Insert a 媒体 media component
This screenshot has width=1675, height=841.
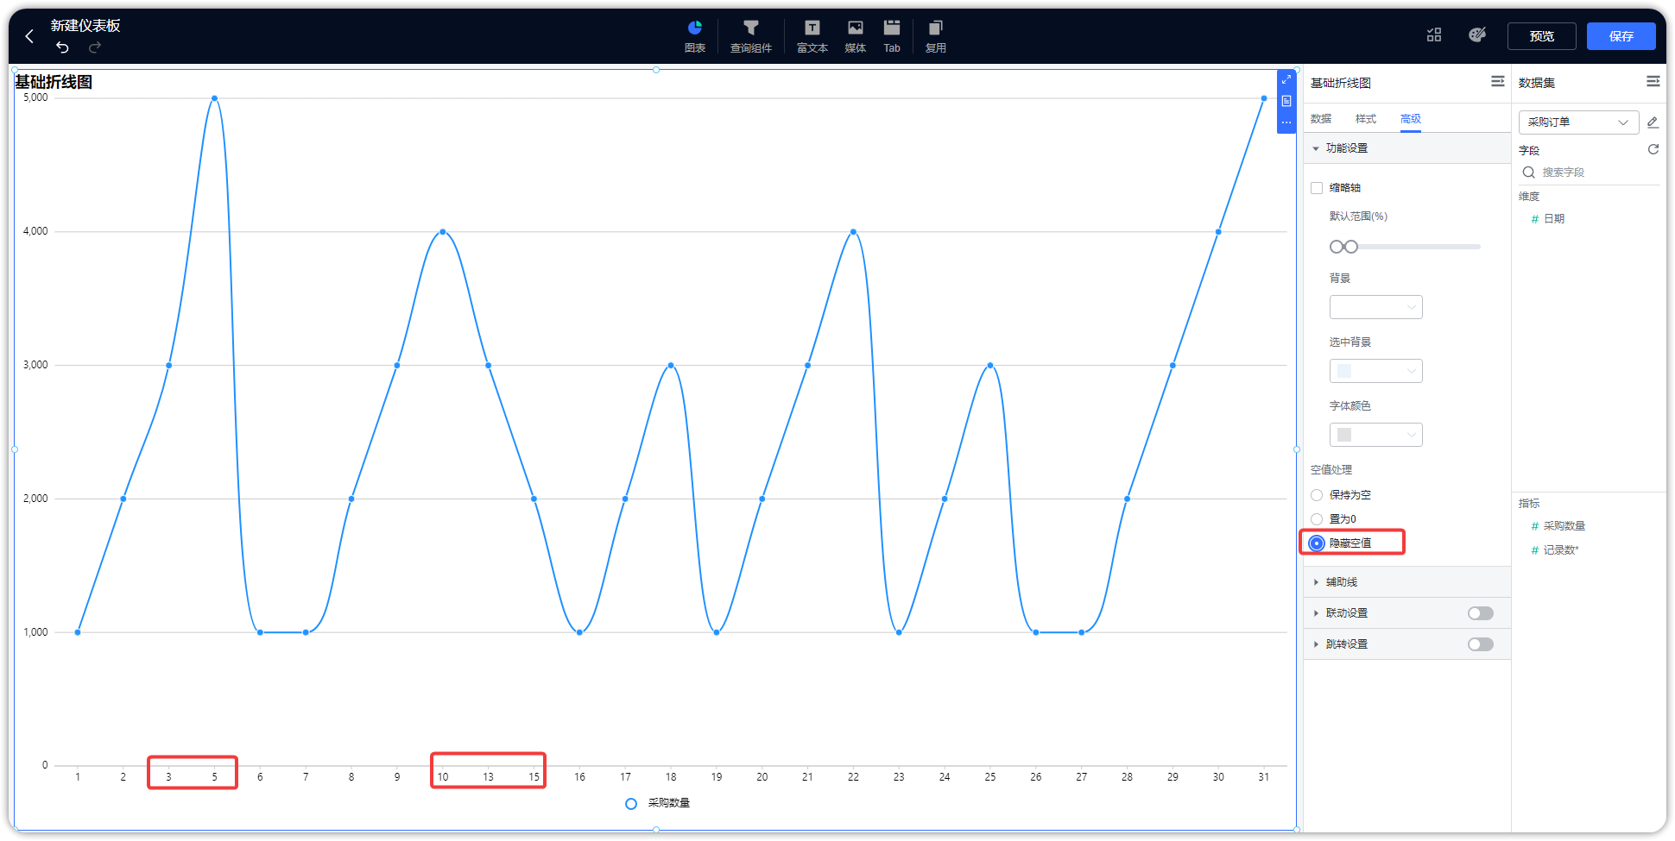pyautogui.click(x=856, y=36)
